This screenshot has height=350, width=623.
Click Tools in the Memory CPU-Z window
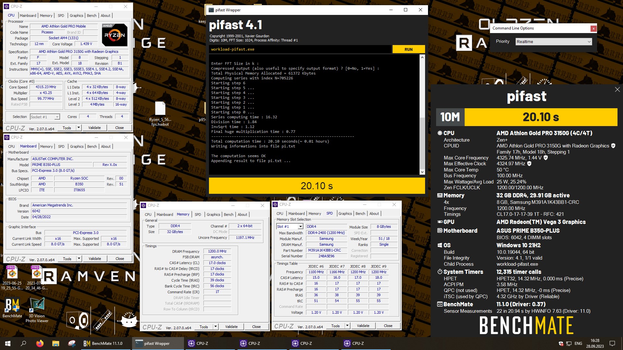[x=204, y=327]
